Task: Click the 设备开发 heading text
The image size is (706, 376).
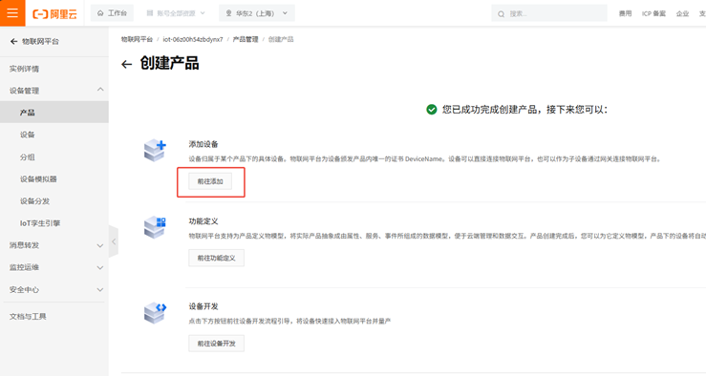Action: pos(203,306)
